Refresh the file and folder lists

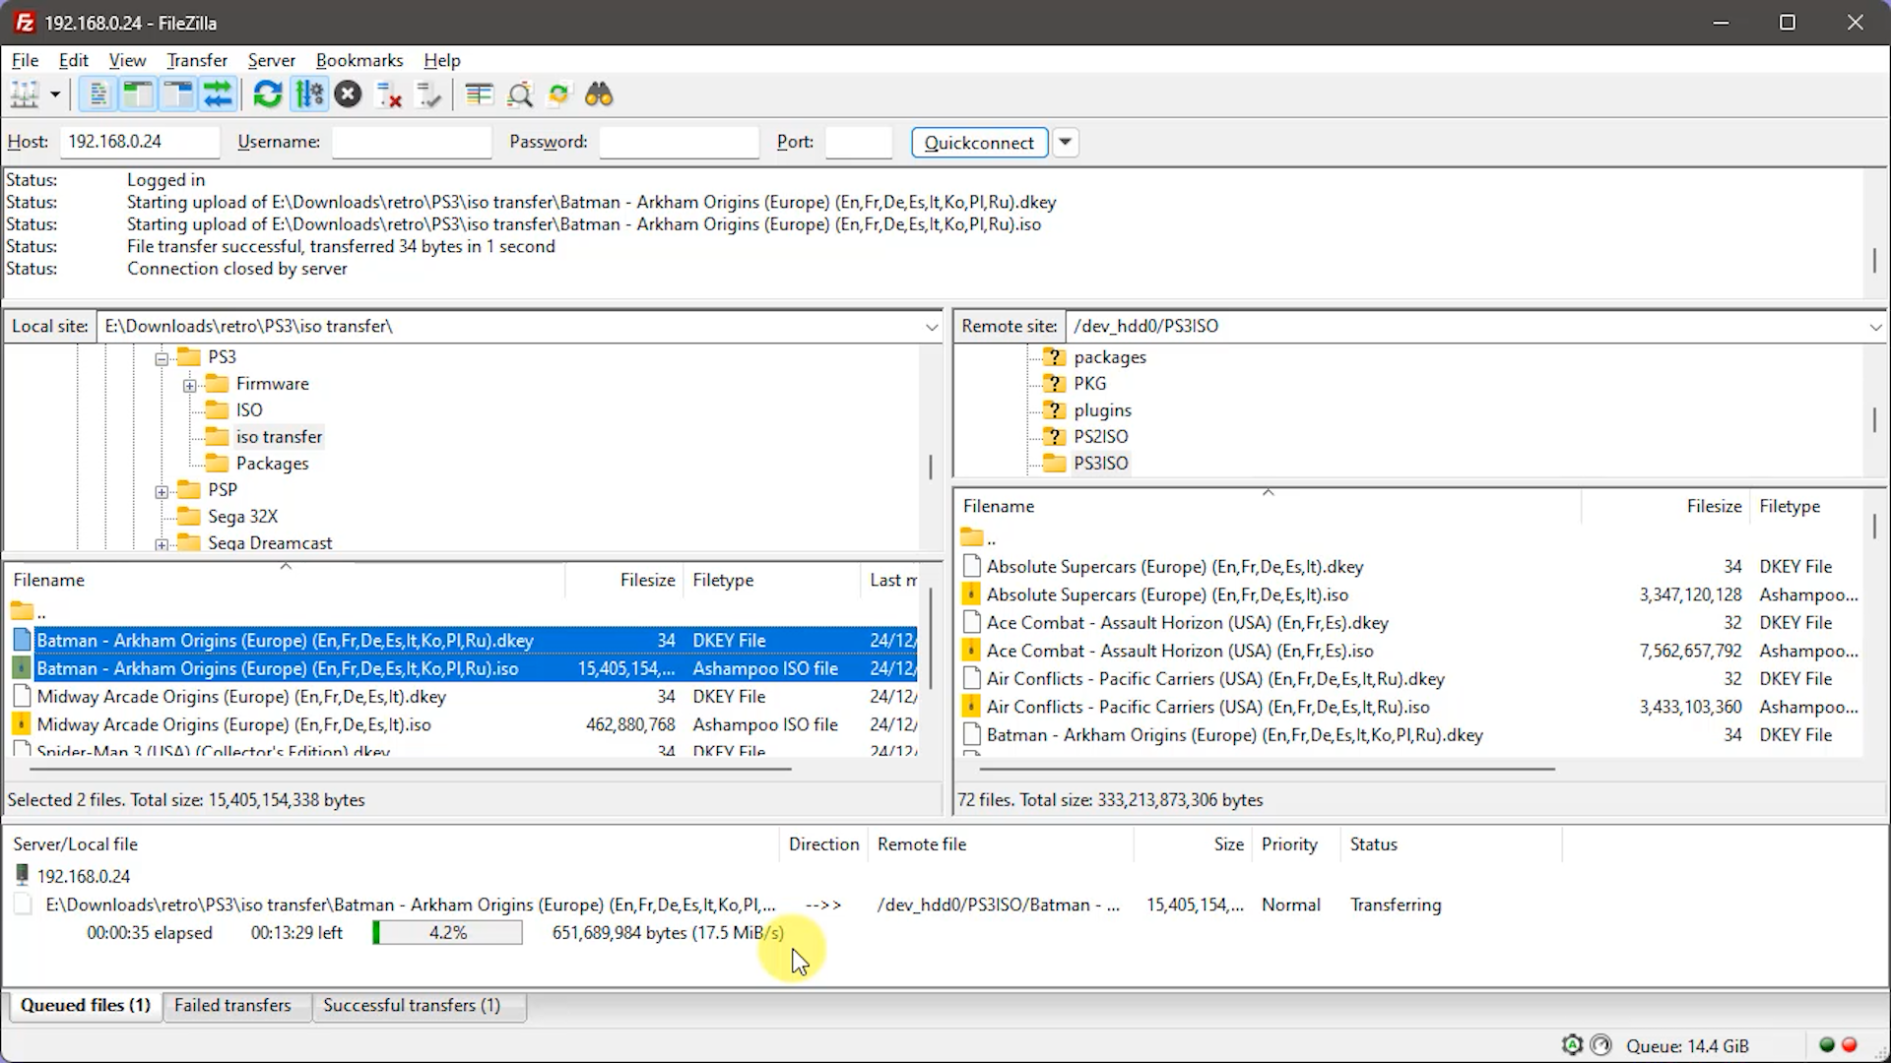click(267, 94)
